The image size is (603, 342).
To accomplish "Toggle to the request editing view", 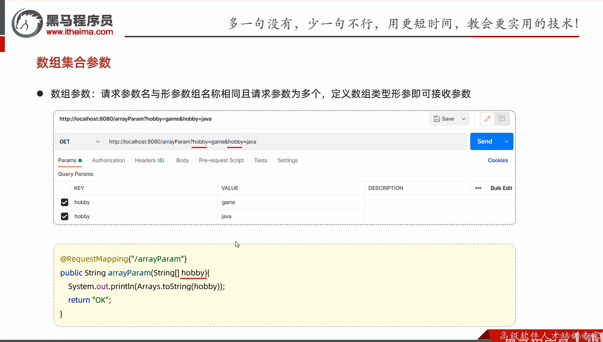I will click(x=487, y=119).
